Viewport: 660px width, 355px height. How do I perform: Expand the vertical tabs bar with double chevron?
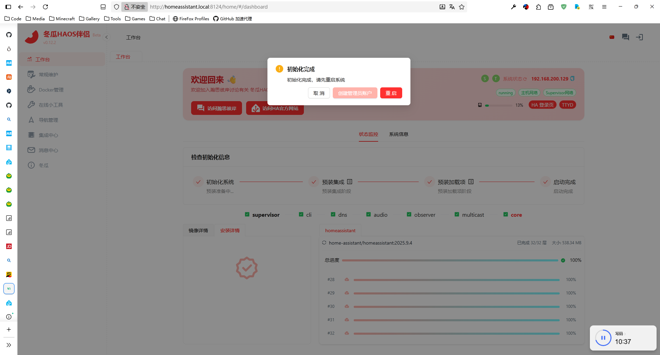point(9,345)
